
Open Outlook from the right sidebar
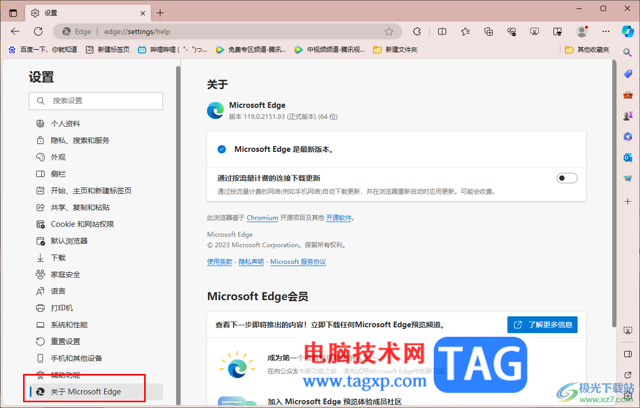click(x=627, y=157)
